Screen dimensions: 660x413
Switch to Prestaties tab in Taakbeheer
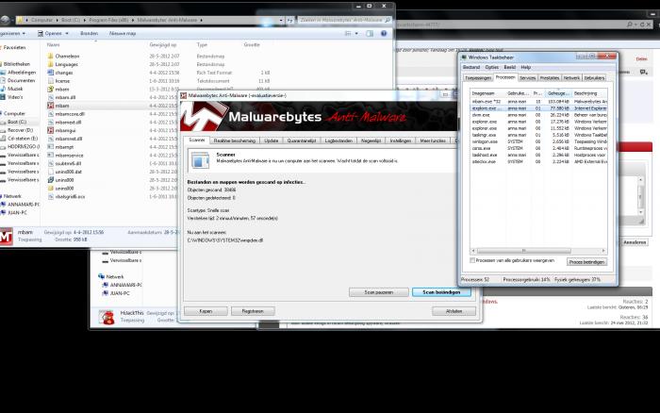(550, 78)
